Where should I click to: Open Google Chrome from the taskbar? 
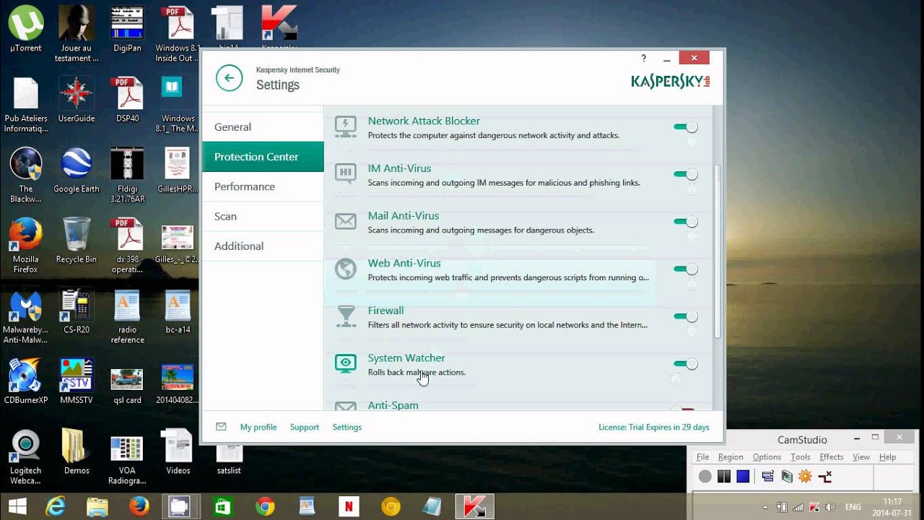tap(265, 507)
